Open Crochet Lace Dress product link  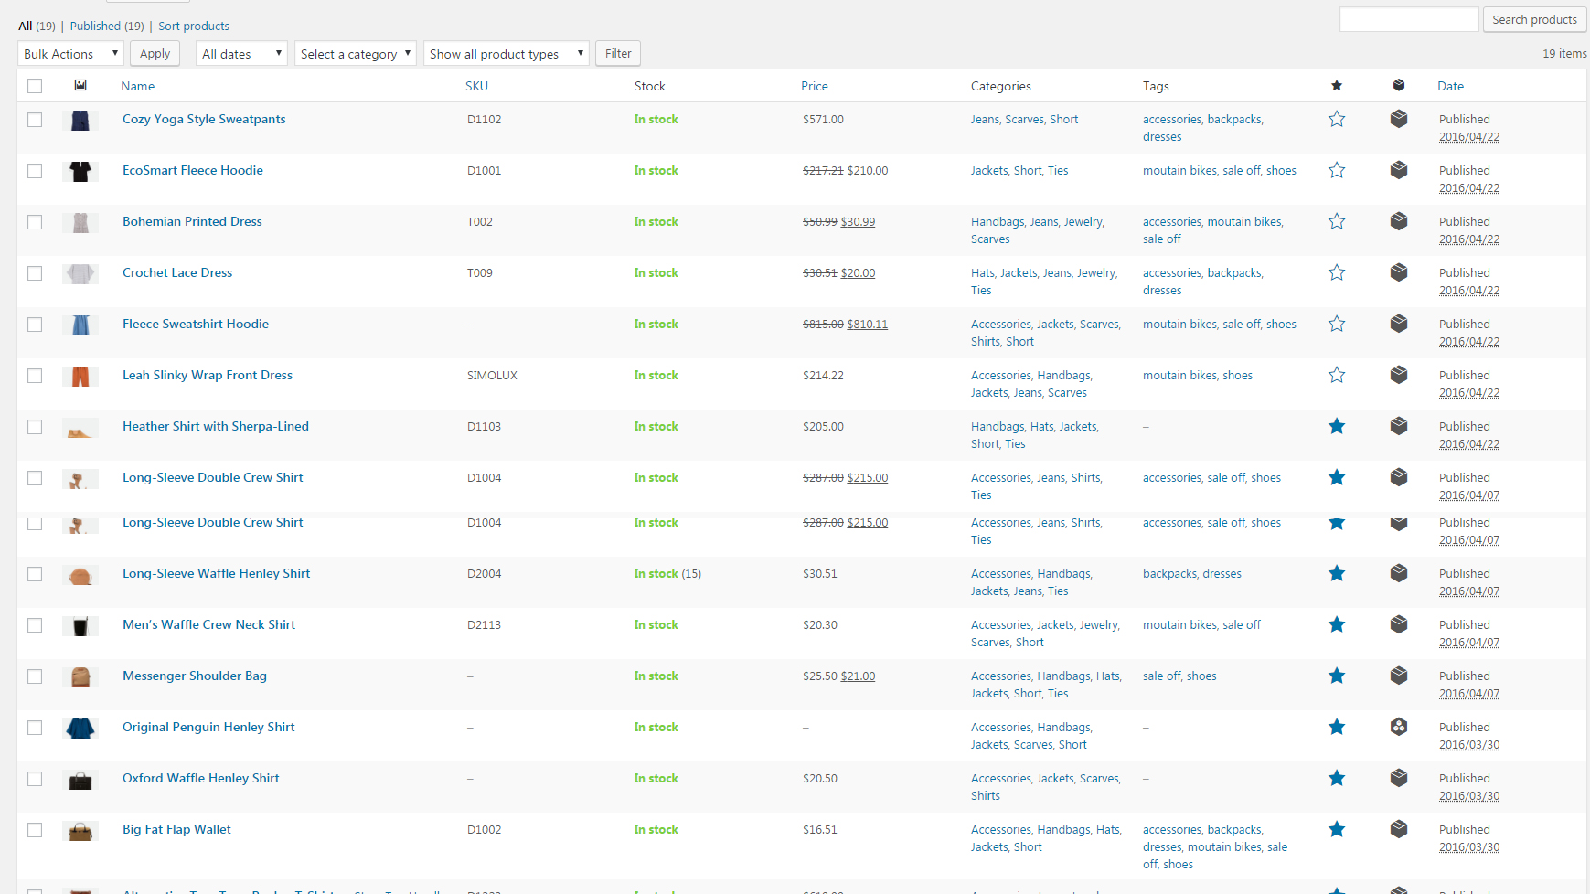tap(177, 272)
